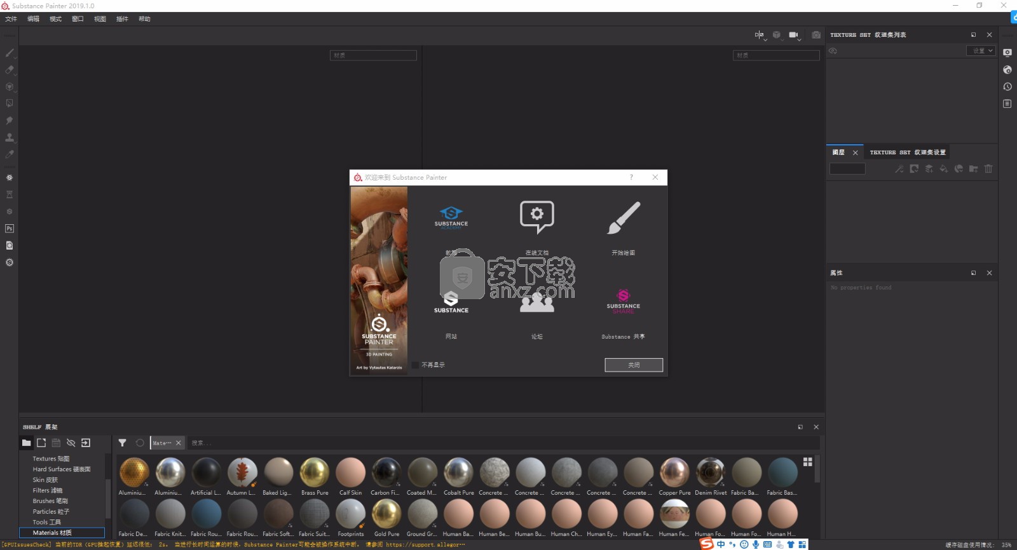Open the 设置 dropdown in Texture Set list

click(x=980, y=51)
